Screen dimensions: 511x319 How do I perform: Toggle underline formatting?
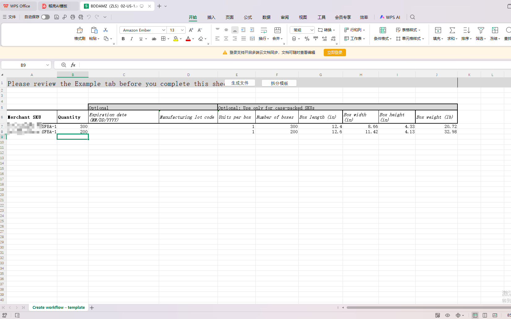[x=141, y=39]
